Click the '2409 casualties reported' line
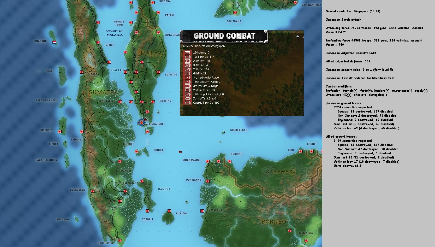The height and width of the screenshot is (247, 435). point(353,141)
